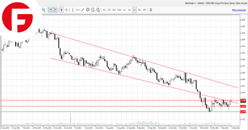Screen dimensions: 248x130
Task: Switch the chart to the M1 timeframe
Action: (104, 10)
